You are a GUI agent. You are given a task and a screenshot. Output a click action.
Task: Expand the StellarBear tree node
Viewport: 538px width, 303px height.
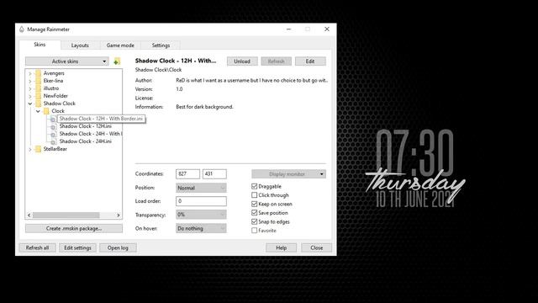click(30, 149)
